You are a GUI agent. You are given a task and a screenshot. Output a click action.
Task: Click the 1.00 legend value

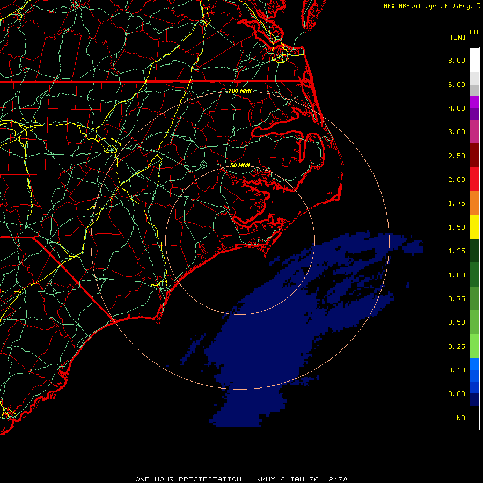[x=457, y=275]
